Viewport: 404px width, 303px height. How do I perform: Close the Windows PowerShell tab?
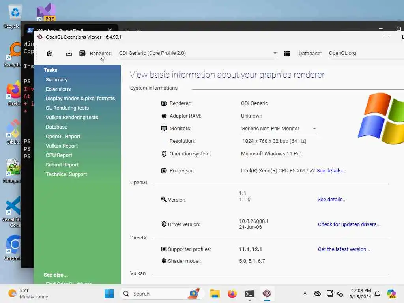pyautogui.click(x=110, y=30)
